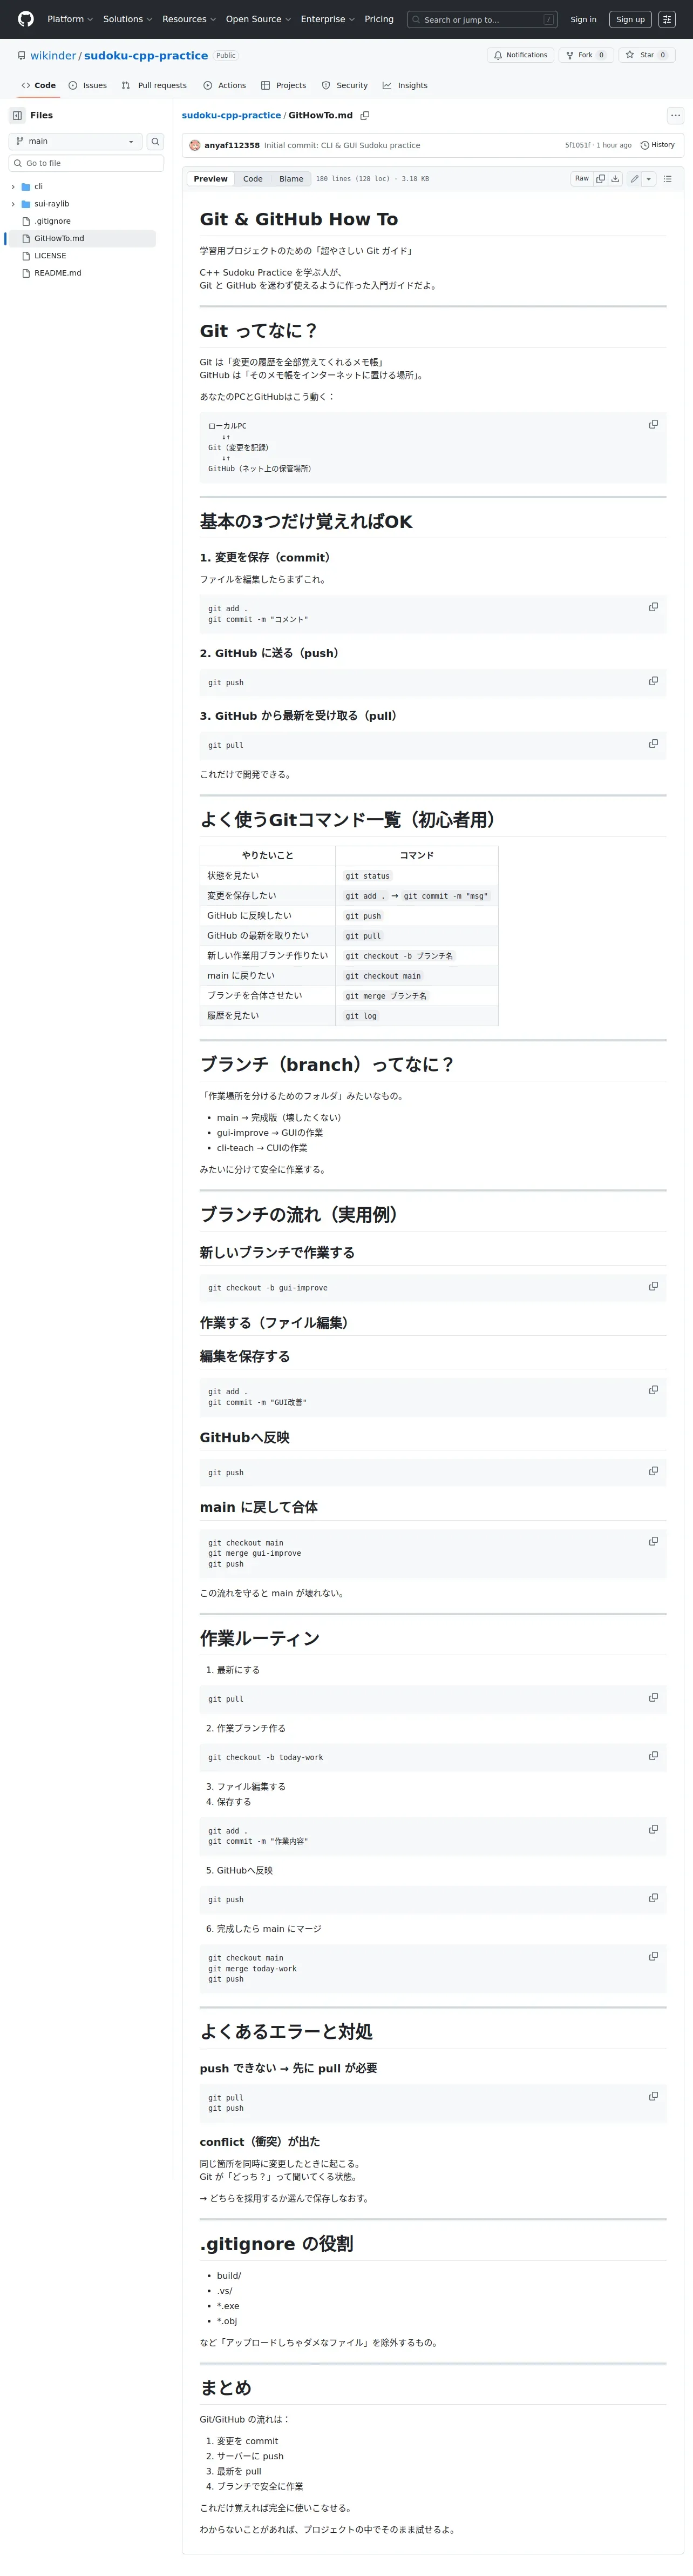Screen dimensions: 693x2576
Task: Copy the git checkout -b gui-improve block
Action: pos(653,1286)
